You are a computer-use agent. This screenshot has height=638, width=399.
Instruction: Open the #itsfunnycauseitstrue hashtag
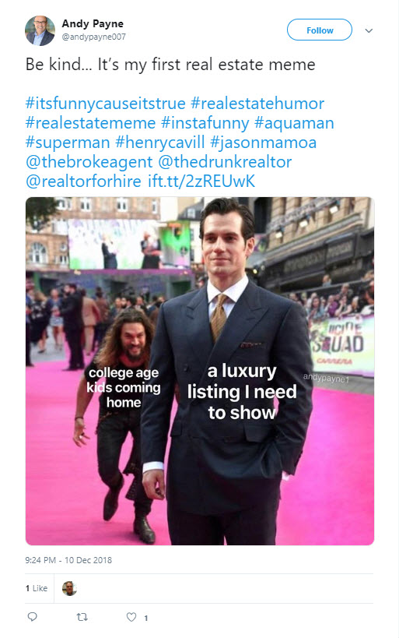tap(105, 104)
